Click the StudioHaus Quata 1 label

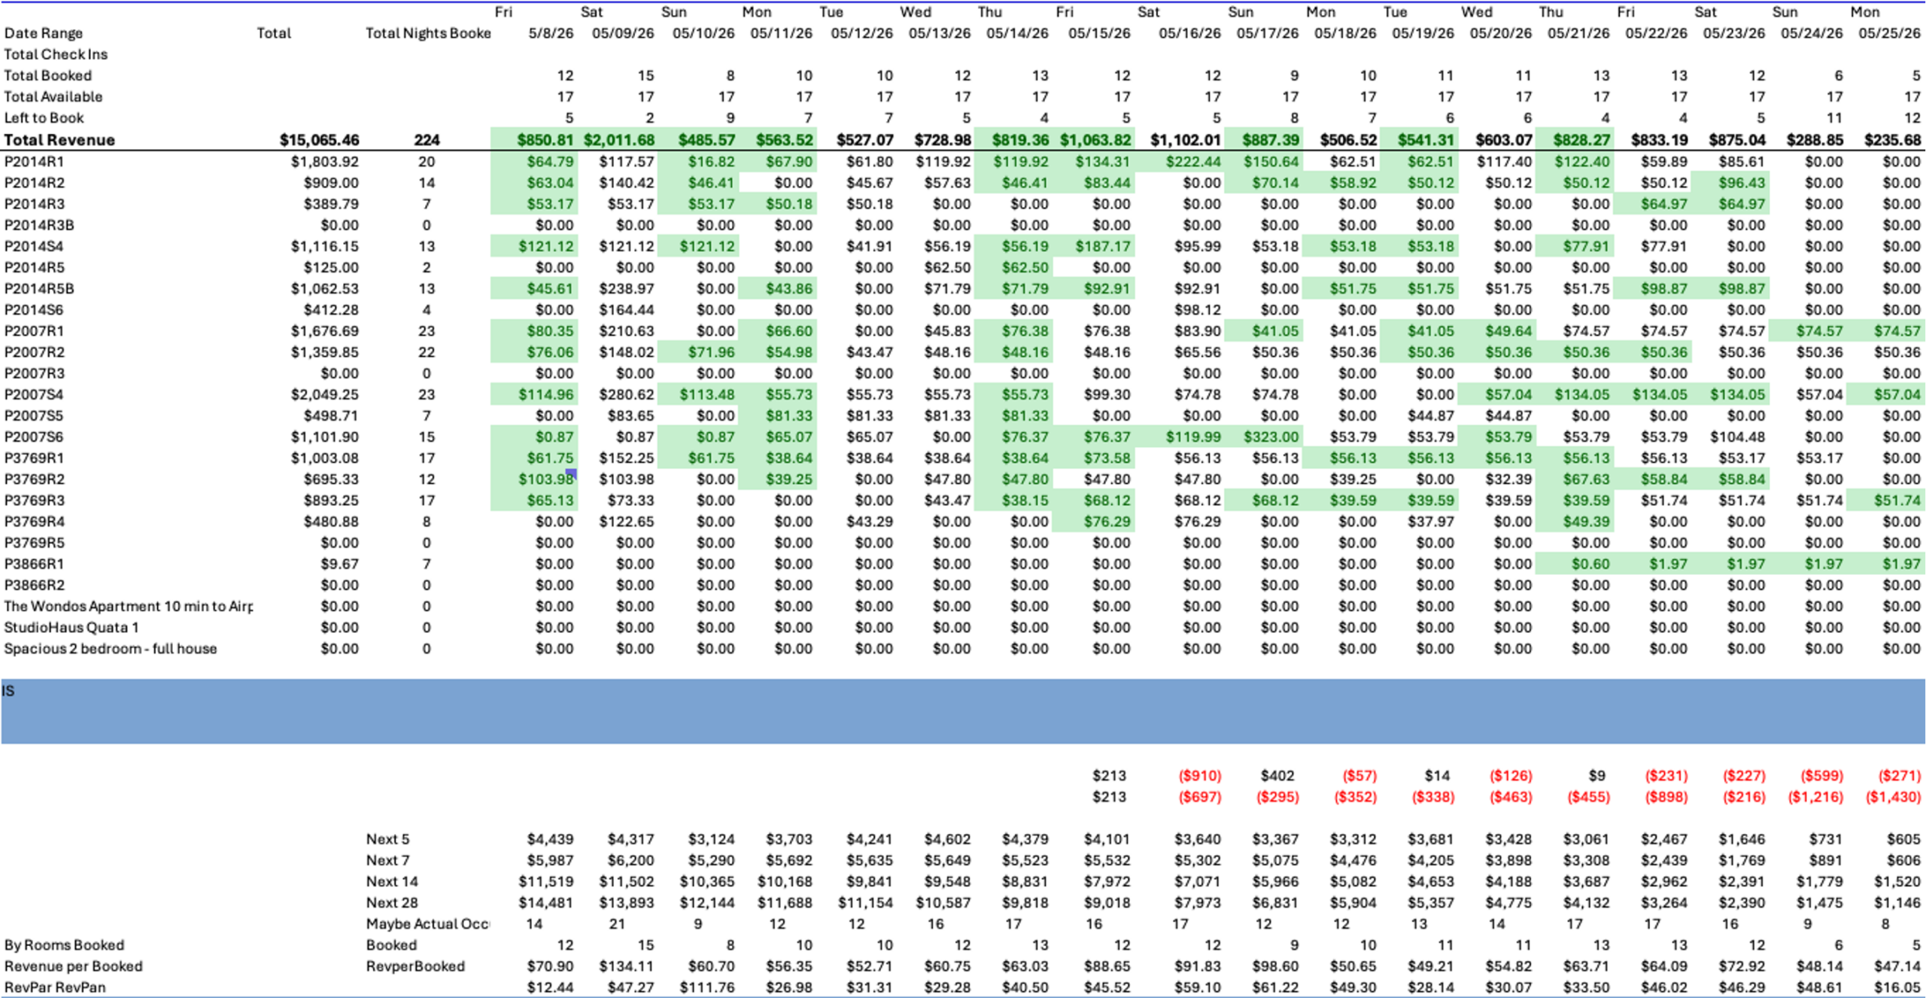(71, 628)
